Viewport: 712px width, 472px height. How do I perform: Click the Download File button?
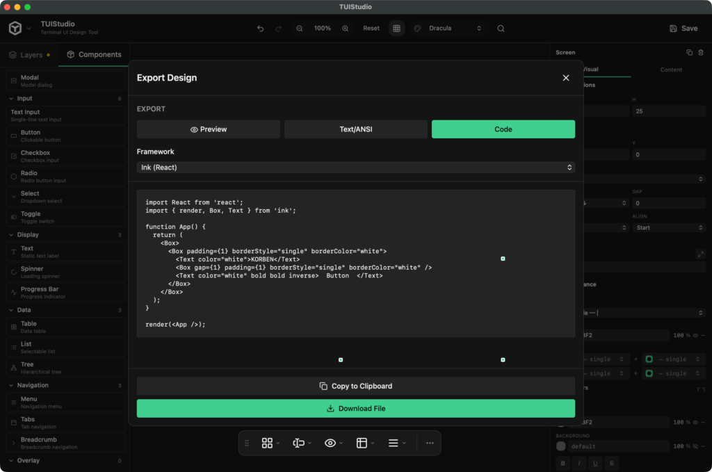tap(355, 409)
